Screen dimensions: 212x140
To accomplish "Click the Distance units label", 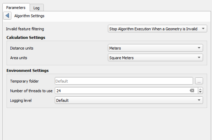I will click(22, 48).
